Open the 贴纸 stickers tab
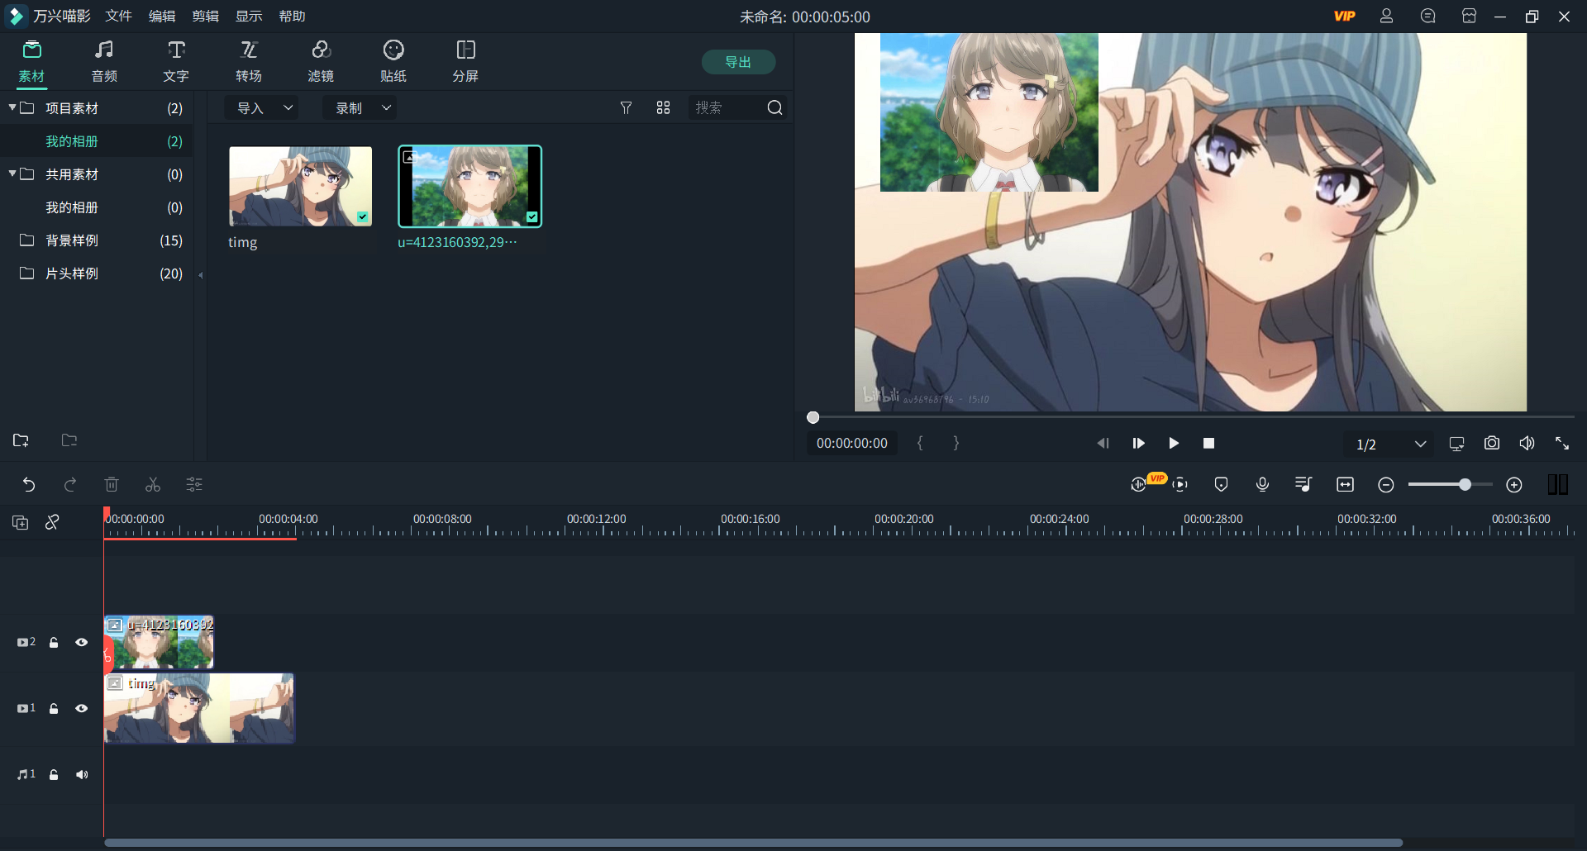The width and height of the screenshot is (1587, 851). point(393,62)
